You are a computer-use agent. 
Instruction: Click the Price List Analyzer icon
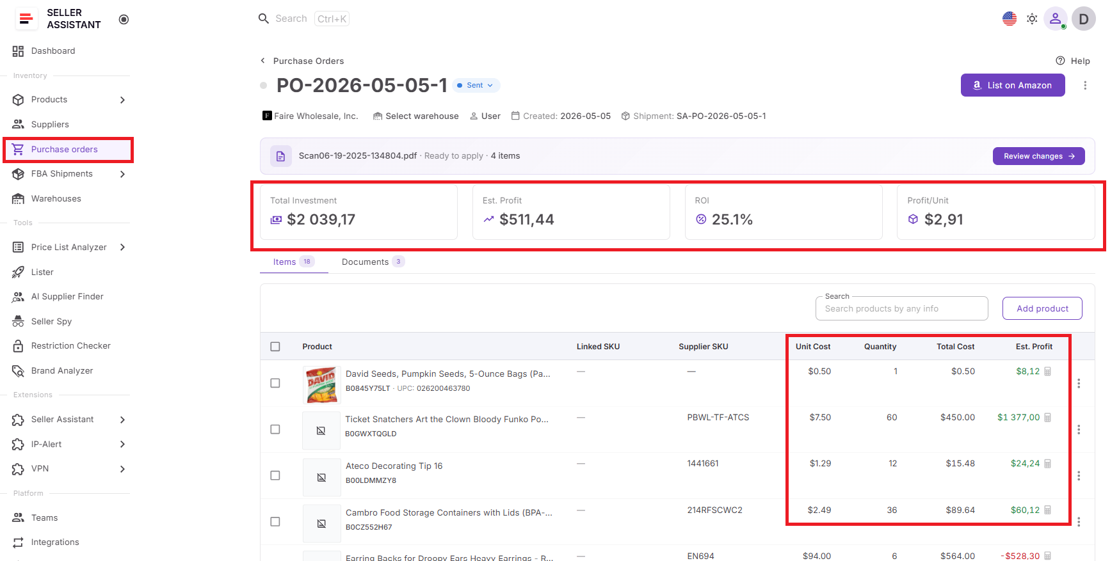click(x=18, y=248)
